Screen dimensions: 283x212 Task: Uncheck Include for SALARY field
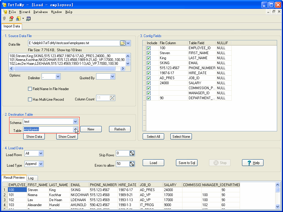coord(149,83)
